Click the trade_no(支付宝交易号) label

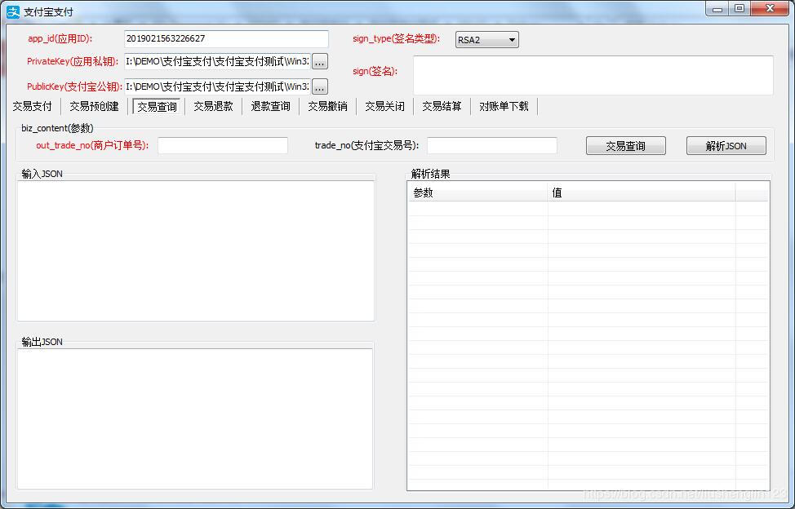coord(367,146)
